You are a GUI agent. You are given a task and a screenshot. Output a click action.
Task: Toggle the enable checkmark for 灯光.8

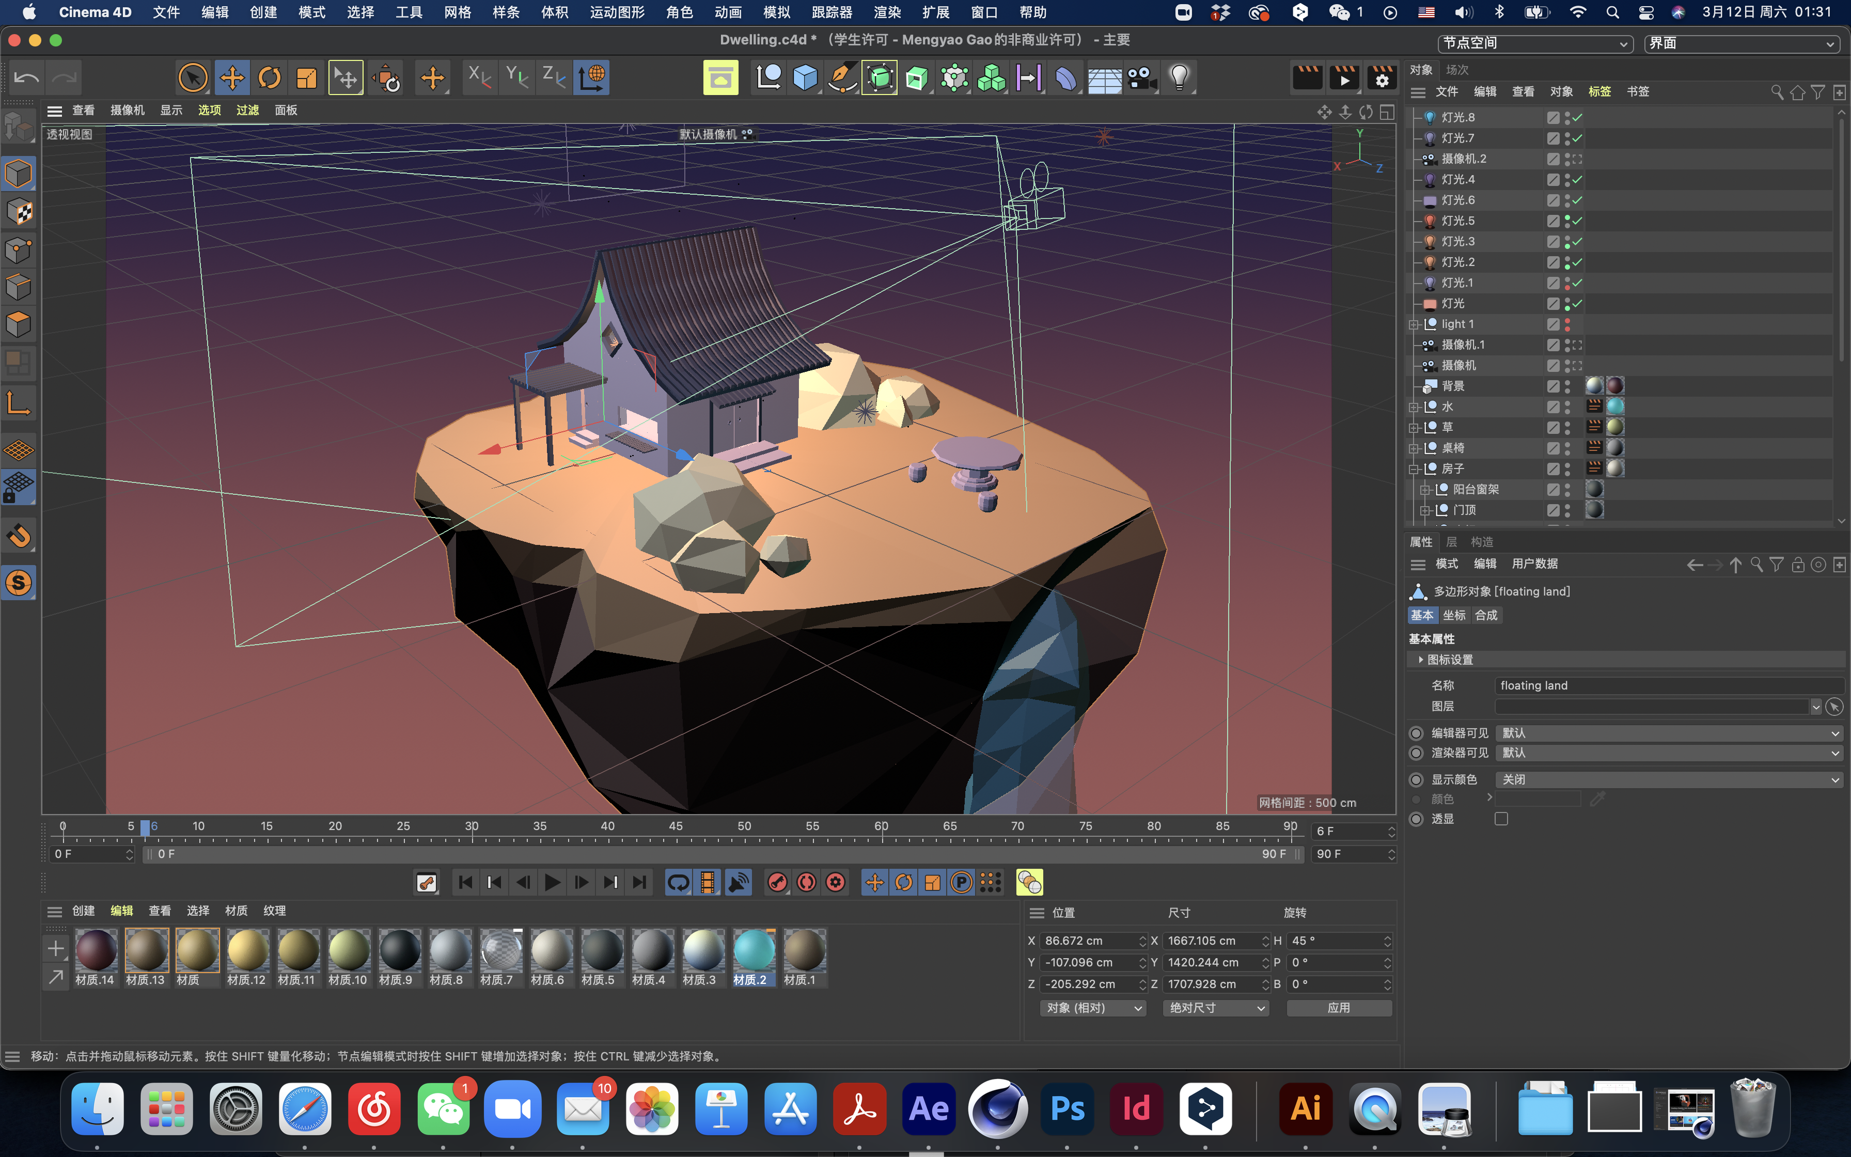tap(1578, 117)
